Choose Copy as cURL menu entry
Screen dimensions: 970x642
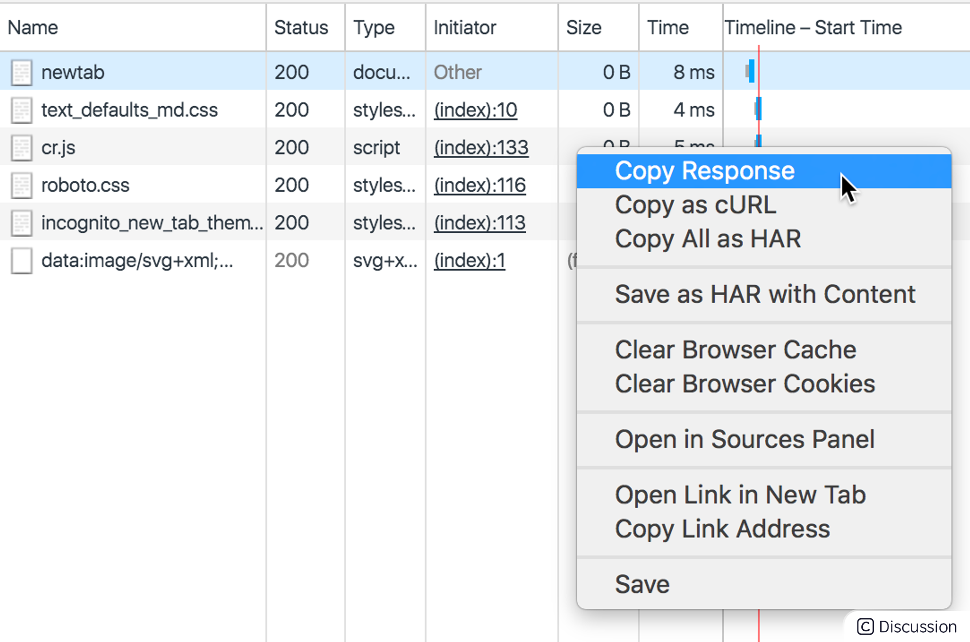click(x=695, y=205)
